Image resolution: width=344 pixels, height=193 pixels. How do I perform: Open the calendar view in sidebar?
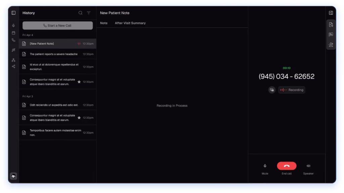tap(13, 33)
